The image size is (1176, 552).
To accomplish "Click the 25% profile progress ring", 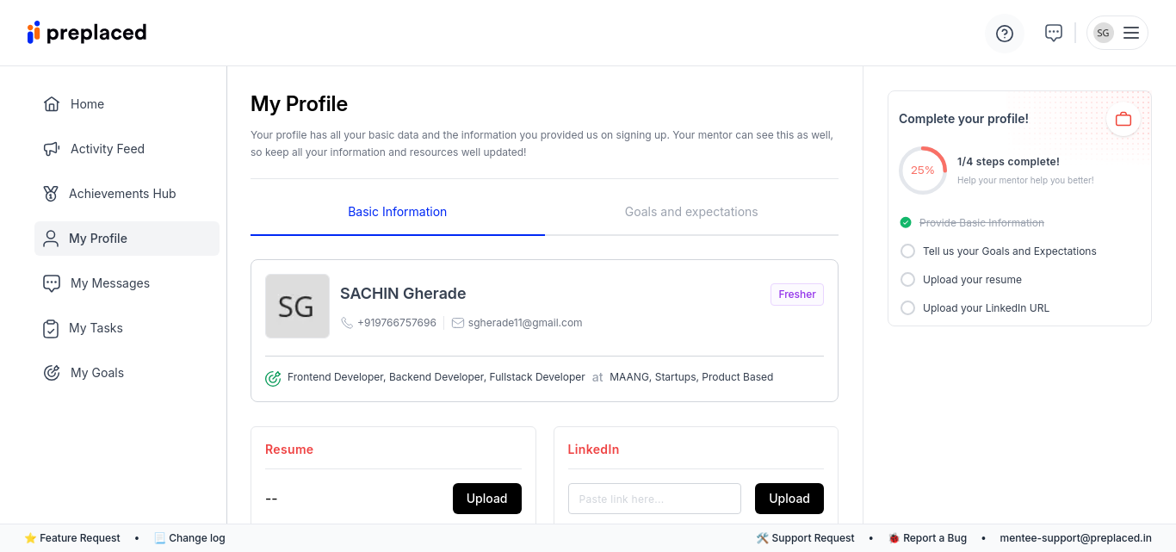I will [x=922, y=171].
